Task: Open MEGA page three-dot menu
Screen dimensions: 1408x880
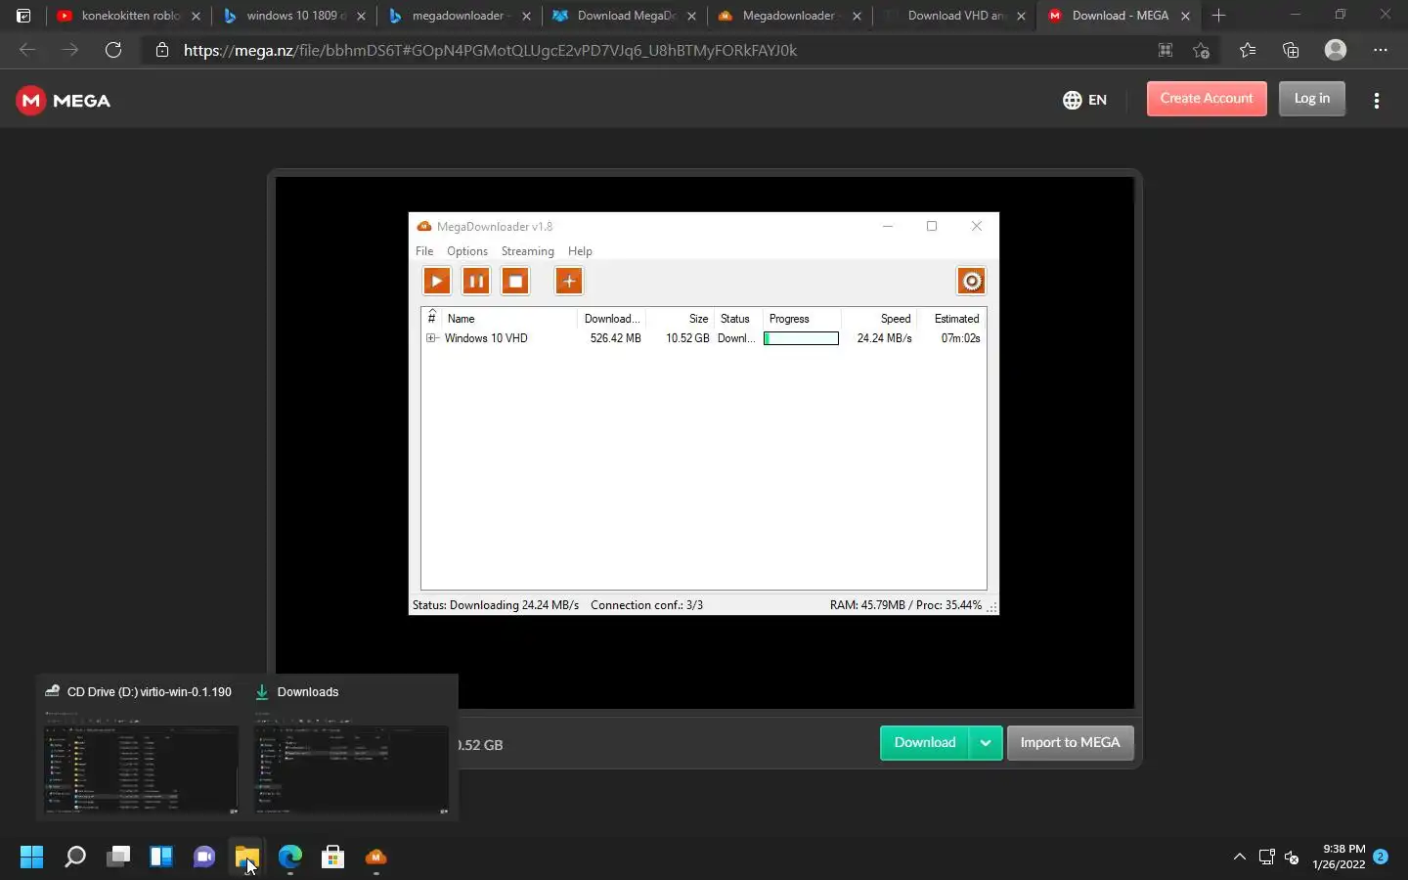Action: 1377,101
